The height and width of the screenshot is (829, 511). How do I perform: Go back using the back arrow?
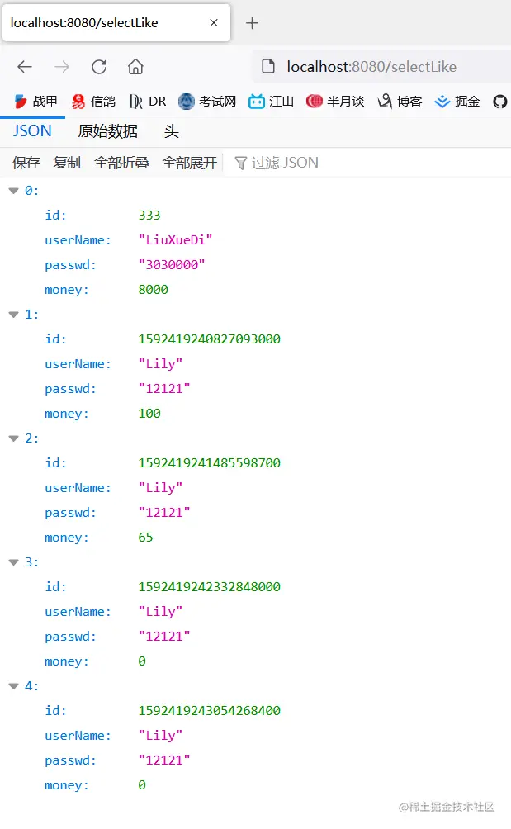(x=25, y=67)
